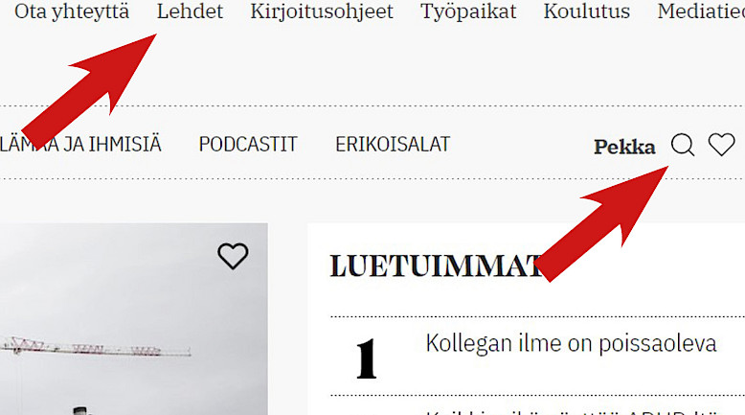Click the rank number 1 in Luetuimmat

(x=367, y=358)
